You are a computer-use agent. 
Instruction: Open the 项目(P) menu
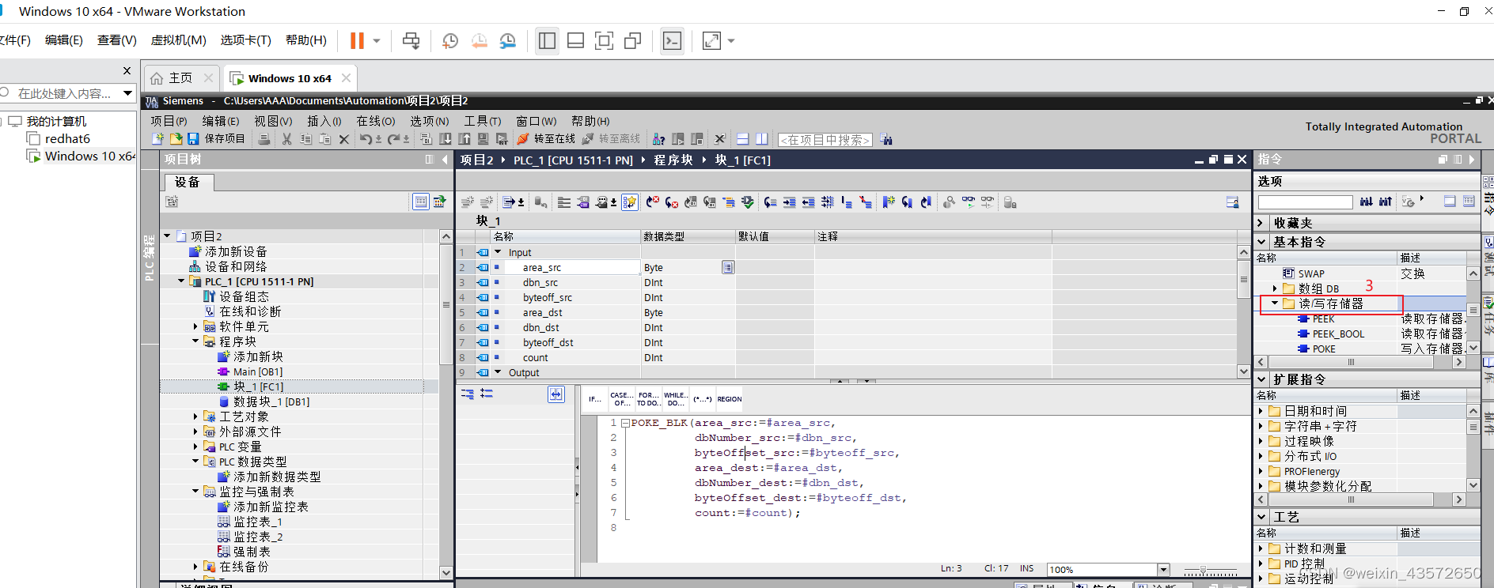[169, 121]
